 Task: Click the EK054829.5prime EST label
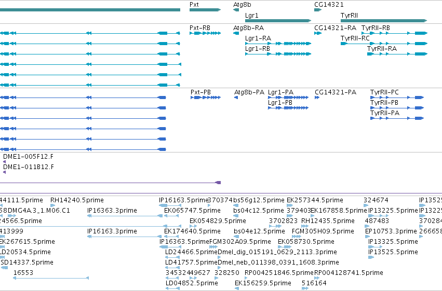pos(218,221)
